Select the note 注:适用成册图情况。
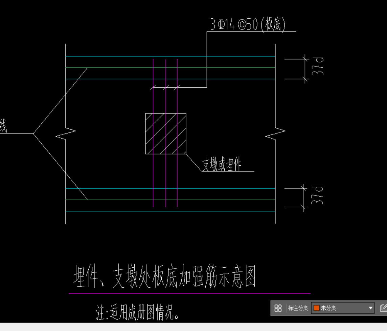Viewport: 387px width, 331px height. [137, 312]
